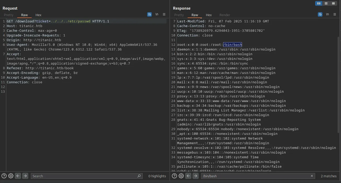The height and width of the screenshot is (183, 341).
Task: Open the Request pane search settings gear
Action: (x=11, y=176)
